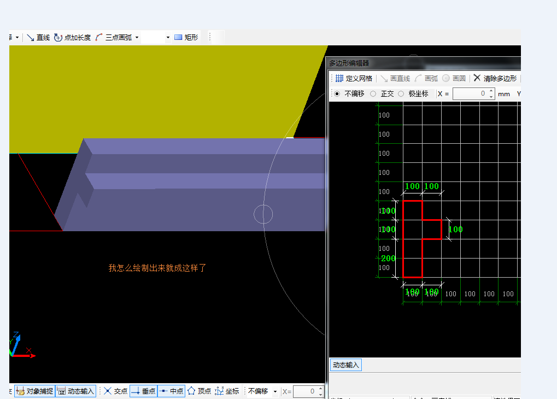Click the bottom bar X= input field
The image size is (557, 399).
click(306, 391)
